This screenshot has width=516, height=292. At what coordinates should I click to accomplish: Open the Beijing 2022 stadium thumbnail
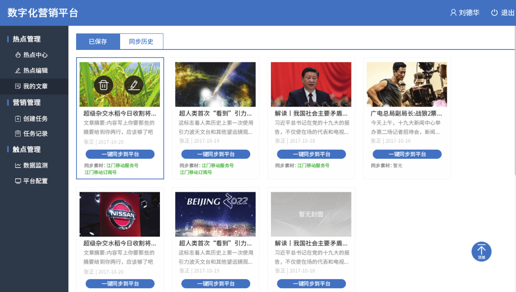pos(215,214)
